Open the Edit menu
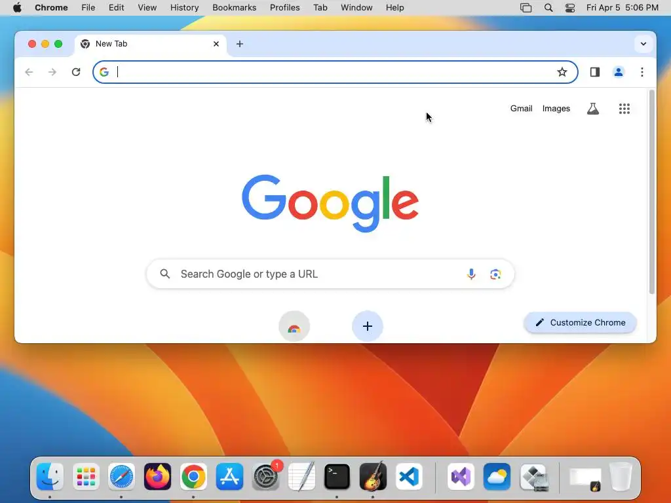Viewport: 671px width, 503px height. (116, 8)
